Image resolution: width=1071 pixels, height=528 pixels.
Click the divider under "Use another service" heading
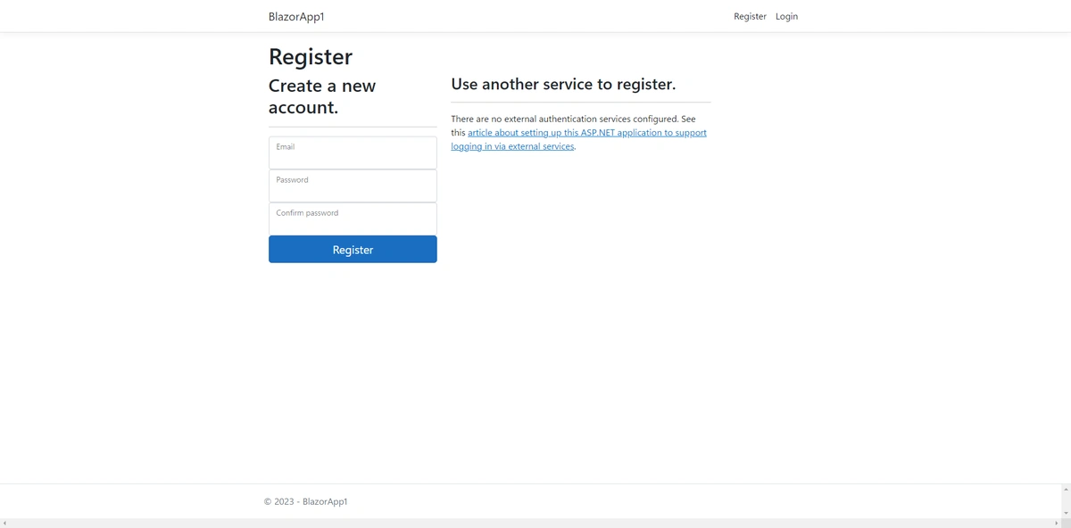tap(581, 103)
